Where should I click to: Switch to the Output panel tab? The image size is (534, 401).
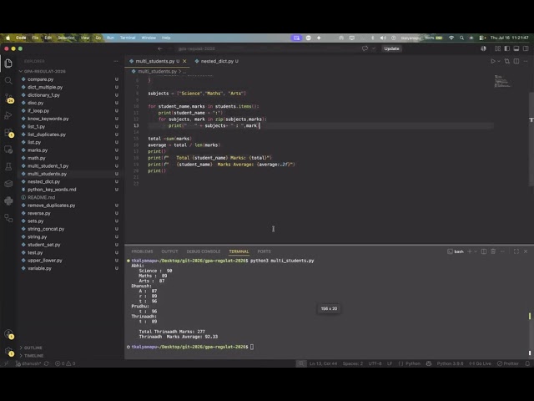(169, 251)
